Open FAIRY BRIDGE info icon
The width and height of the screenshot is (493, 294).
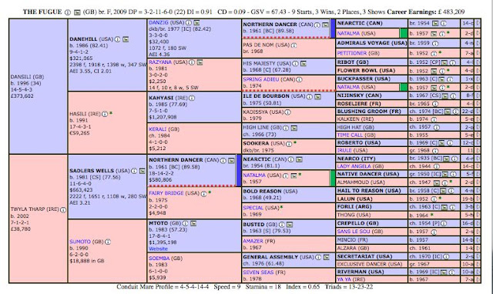203,193
